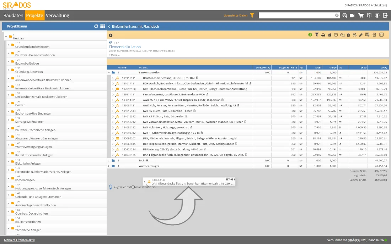Toggle the Lizenzierte Daten filter

click(x=252, y=15)
